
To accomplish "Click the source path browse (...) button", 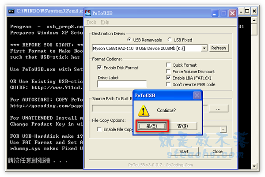I will pos(218,109).
